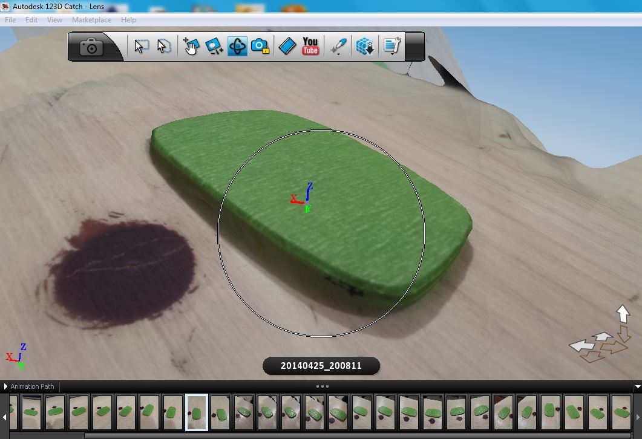The height and width of the screenshot is (439, 642).
Task: Click the Autodesk 123D Catch title bar icon
Action: pos(5,6)
